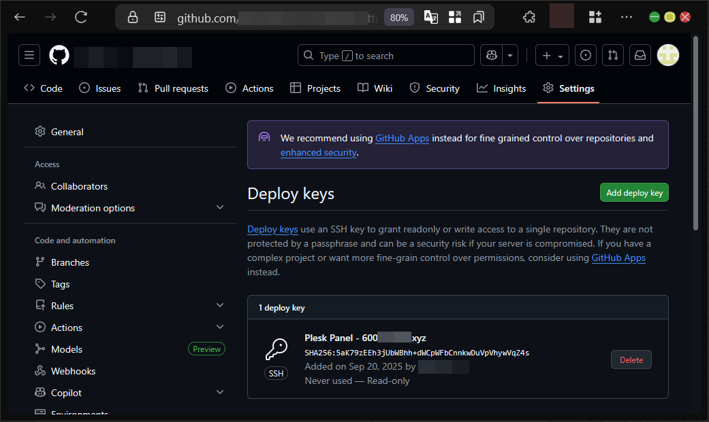The width and height of the screenshot is (709, 422).
Task: Click the user profile avatar
Action: tap(667, 56)
